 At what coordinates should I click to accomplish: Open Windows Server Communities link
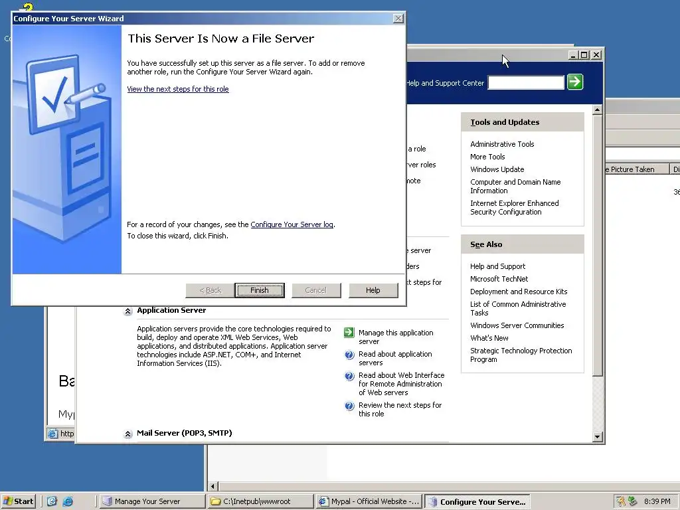tap(517, 325)
